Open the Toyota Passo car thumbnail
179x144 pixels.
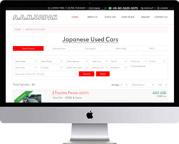tap(32, 98)
